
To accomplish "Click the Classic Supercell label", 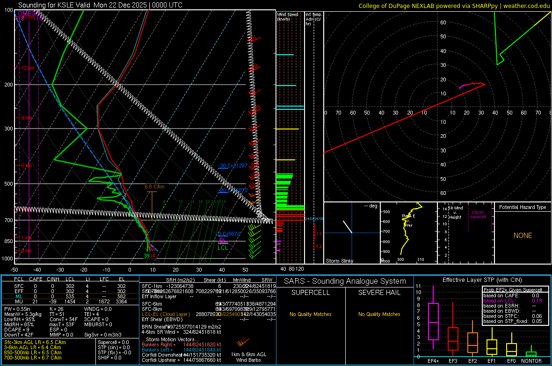I will [478, 215].
